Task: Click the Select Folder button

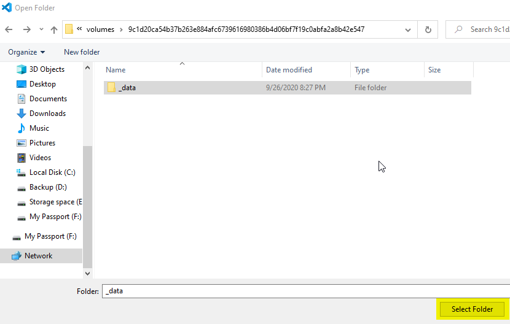Action: 472,309
